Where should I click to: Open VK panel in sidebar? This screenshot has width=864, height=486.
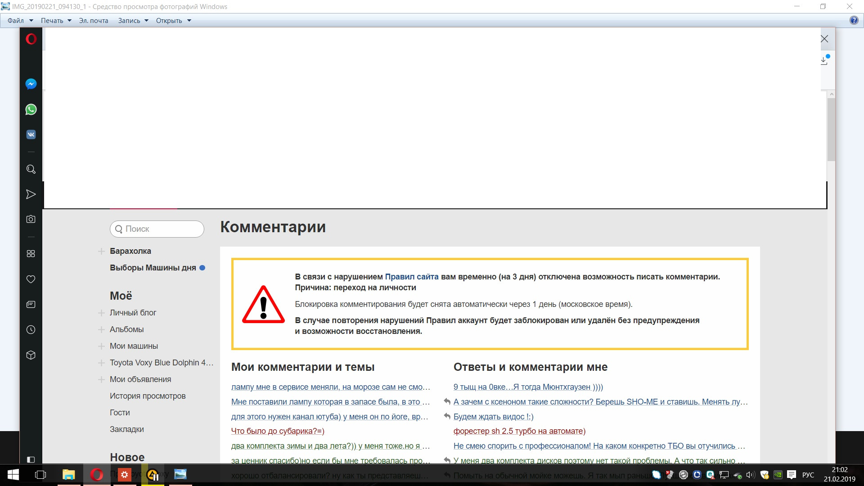(x=31, y=135)
